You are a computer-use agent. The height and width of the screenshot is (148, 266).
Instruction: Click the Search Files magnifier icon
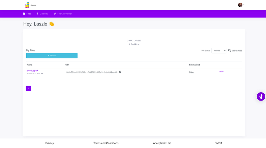click(x=229, y=50)
